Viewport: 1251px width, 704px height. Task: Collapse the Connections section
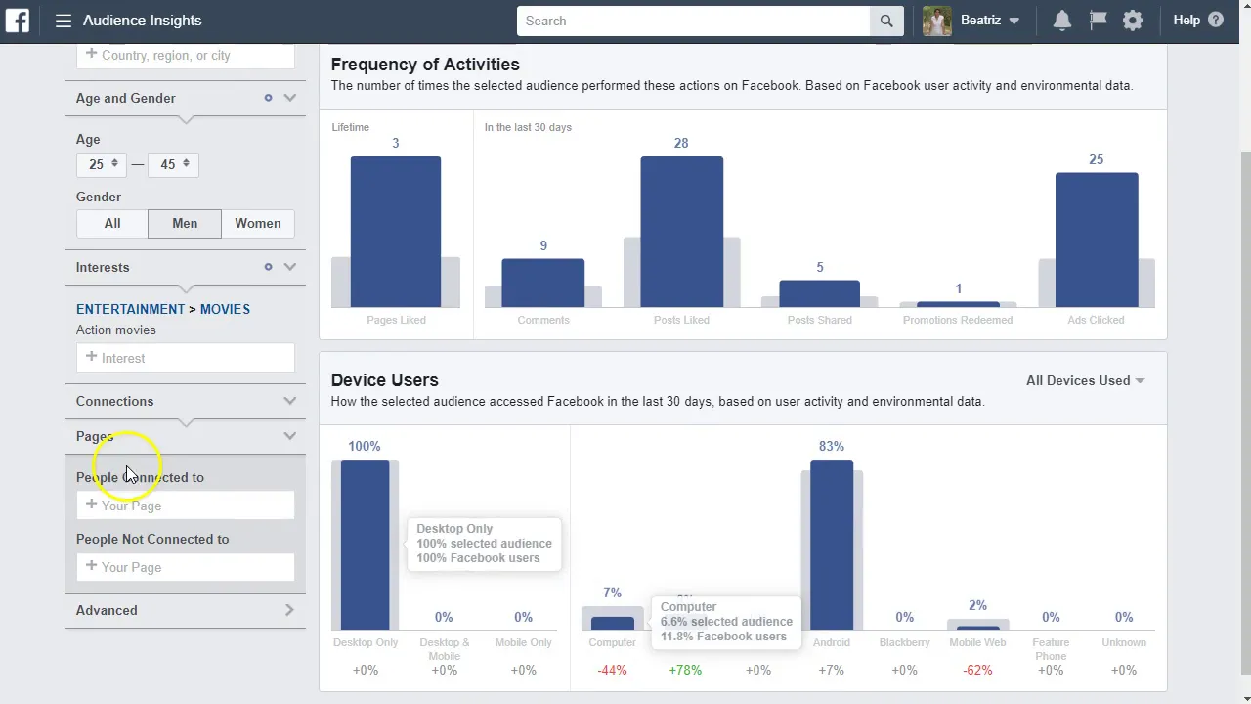point(290,401)
